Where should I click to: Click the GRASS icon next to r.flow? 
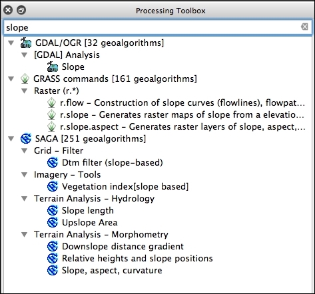coord(51,102)
